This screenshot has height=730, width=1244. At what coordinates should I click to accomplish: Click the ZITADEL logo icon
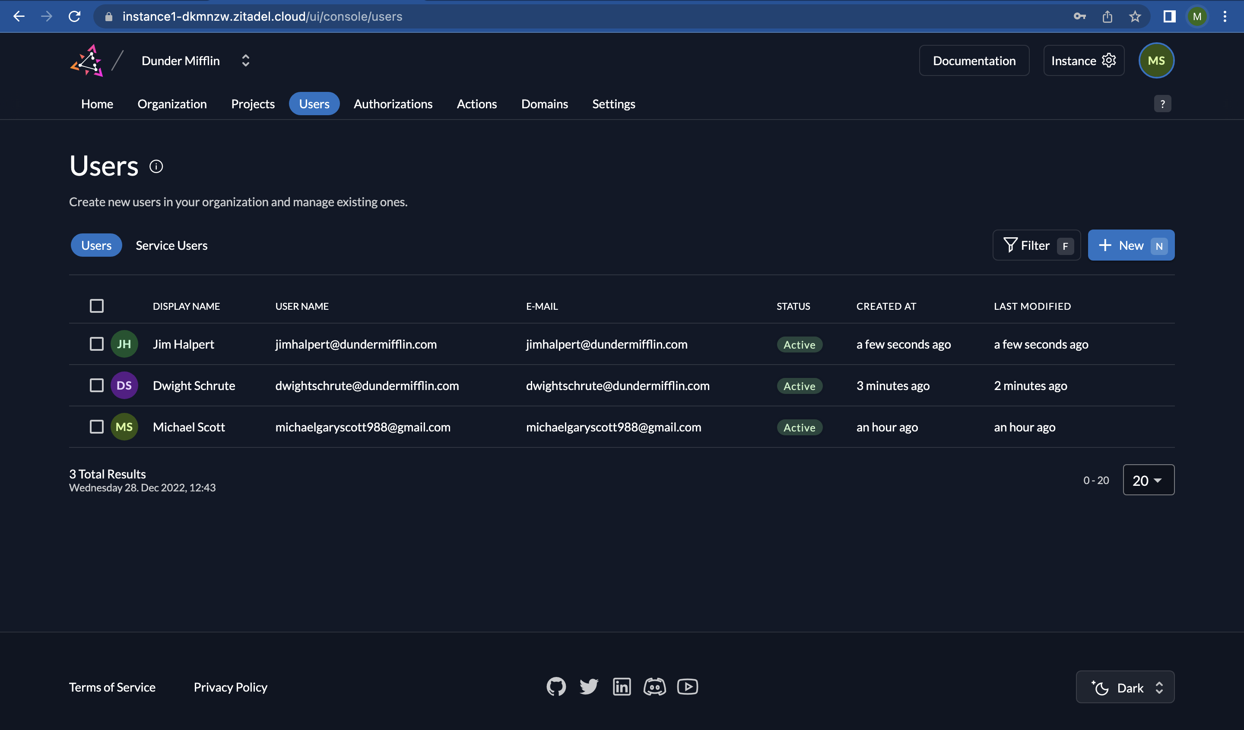click(87, 61)
